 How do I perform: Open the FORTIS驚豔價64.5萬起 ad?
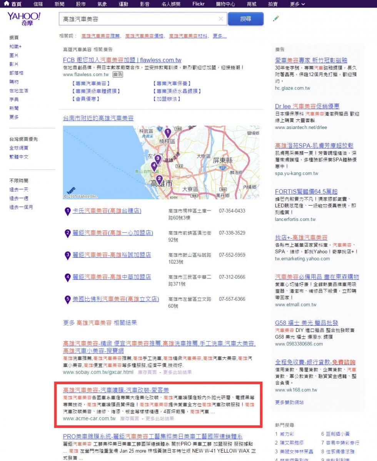coord(306,191)
